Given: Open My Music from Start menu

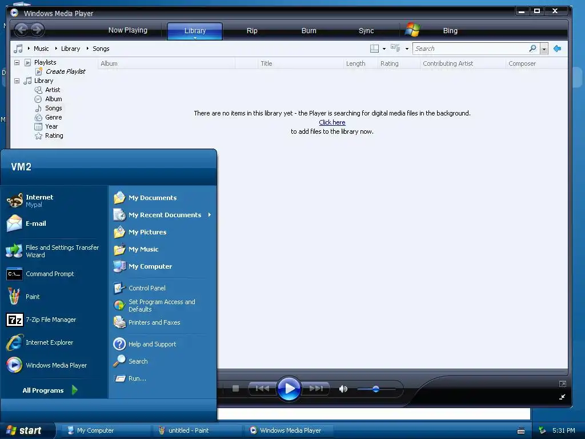Looking at the screenshot, I should click(x=162, y=249).
